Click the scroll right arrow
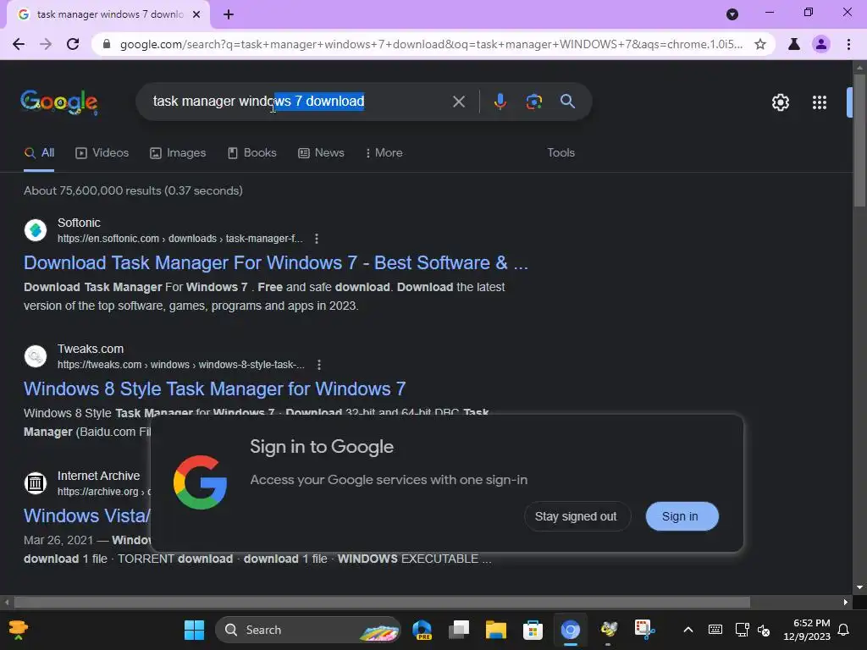 pyautogui.click(x=846, y=602)
